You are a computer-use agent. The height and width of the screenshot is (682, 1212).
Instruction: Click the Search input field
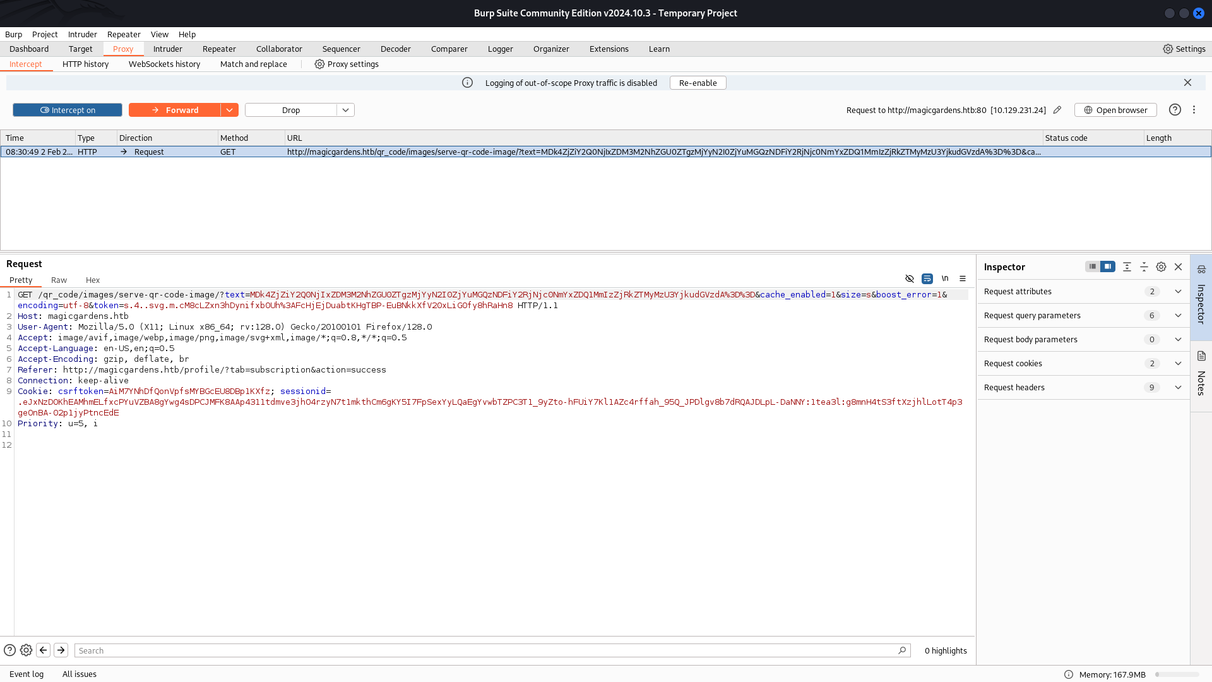click(492, 650)
